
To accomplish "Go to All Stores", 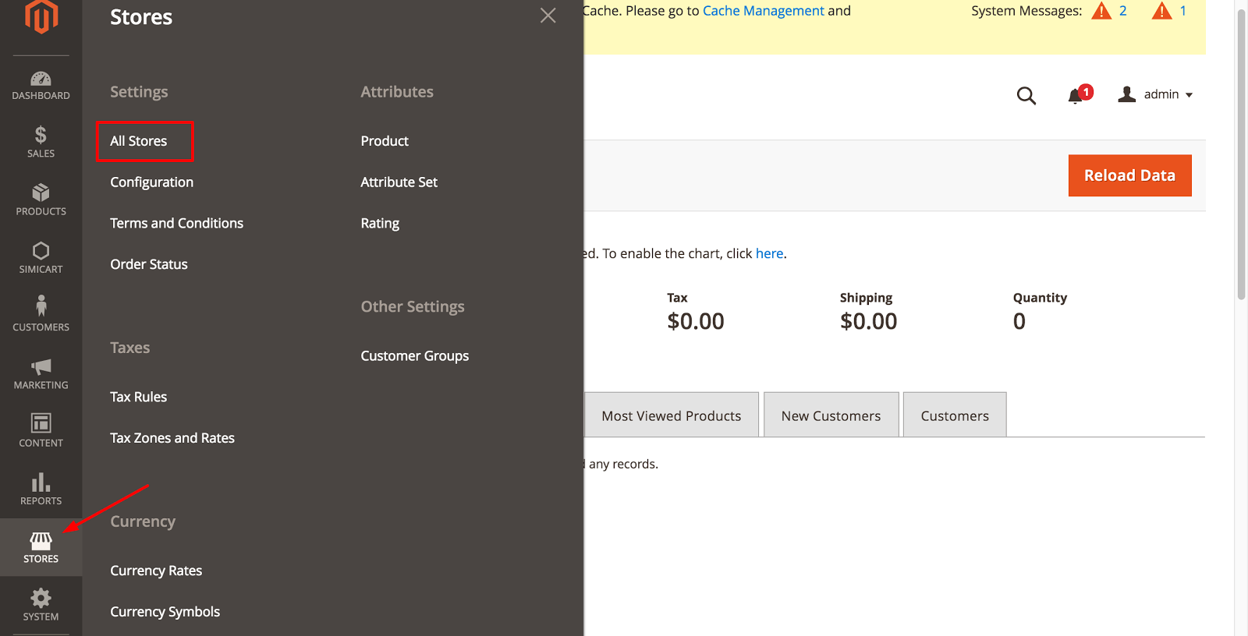I will (139, 141).
